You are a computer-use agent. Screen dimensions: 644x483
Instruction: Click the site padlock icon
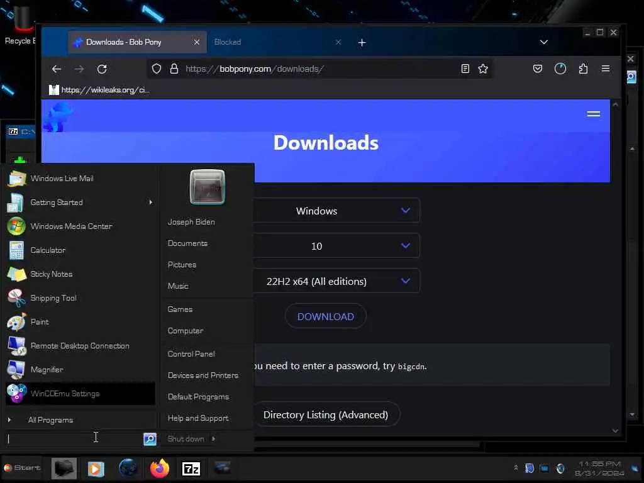coord(174,69)
